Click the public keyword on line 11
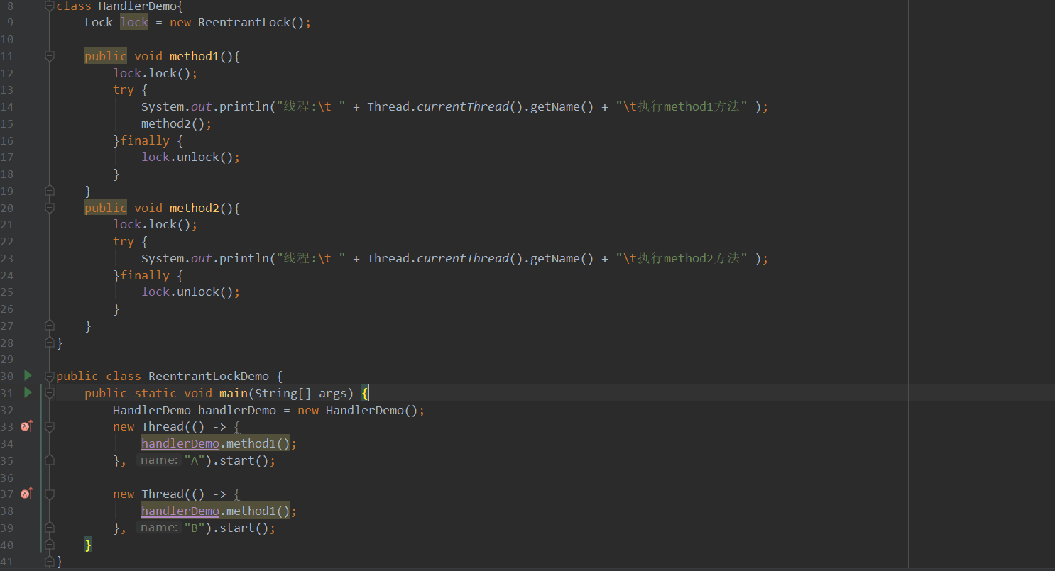1055x571 pixels. [x=106, y=56]
